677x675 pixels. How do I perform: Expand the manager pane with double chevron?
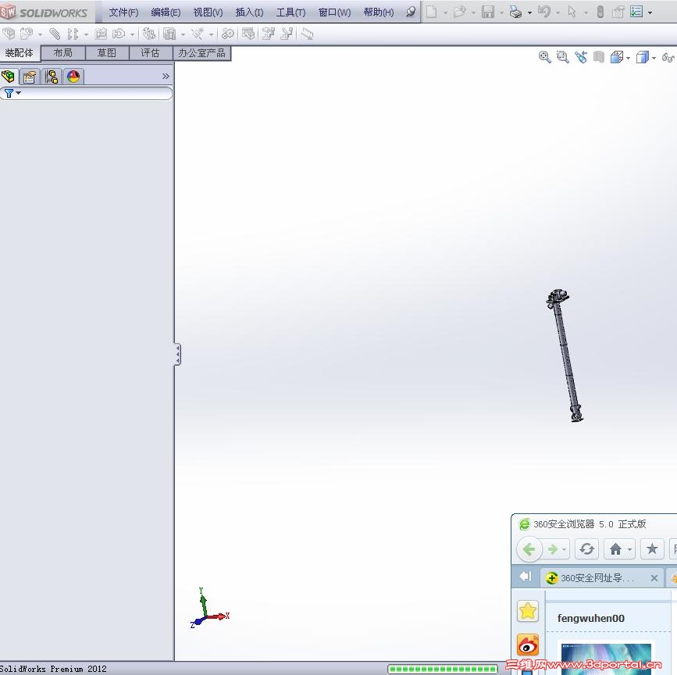(x=166, y=77)
